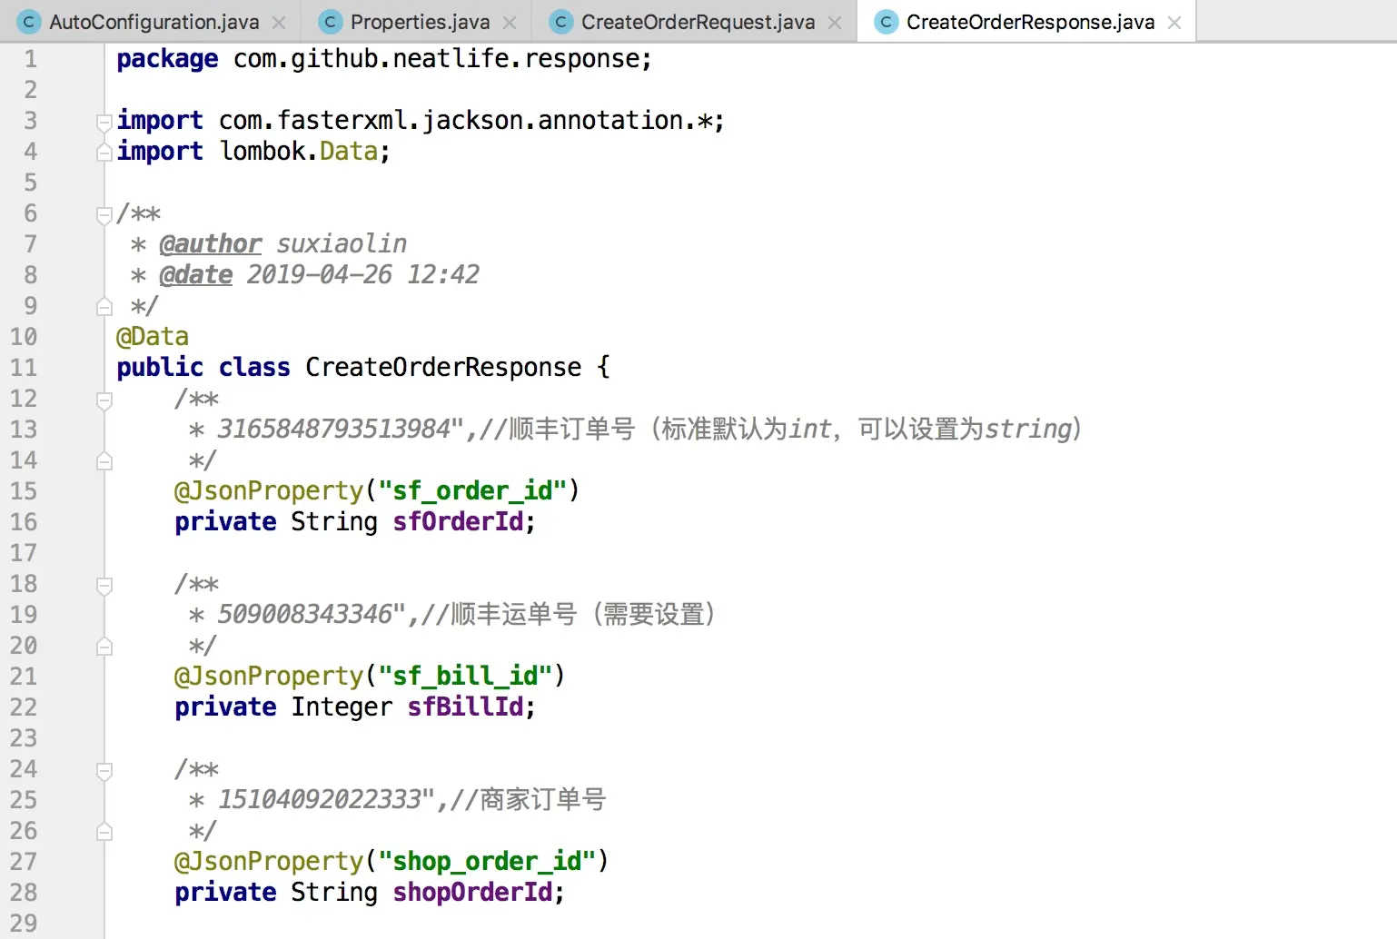
Task: Click the CreateOrderResponse class name
Action: tap(443, 368)
